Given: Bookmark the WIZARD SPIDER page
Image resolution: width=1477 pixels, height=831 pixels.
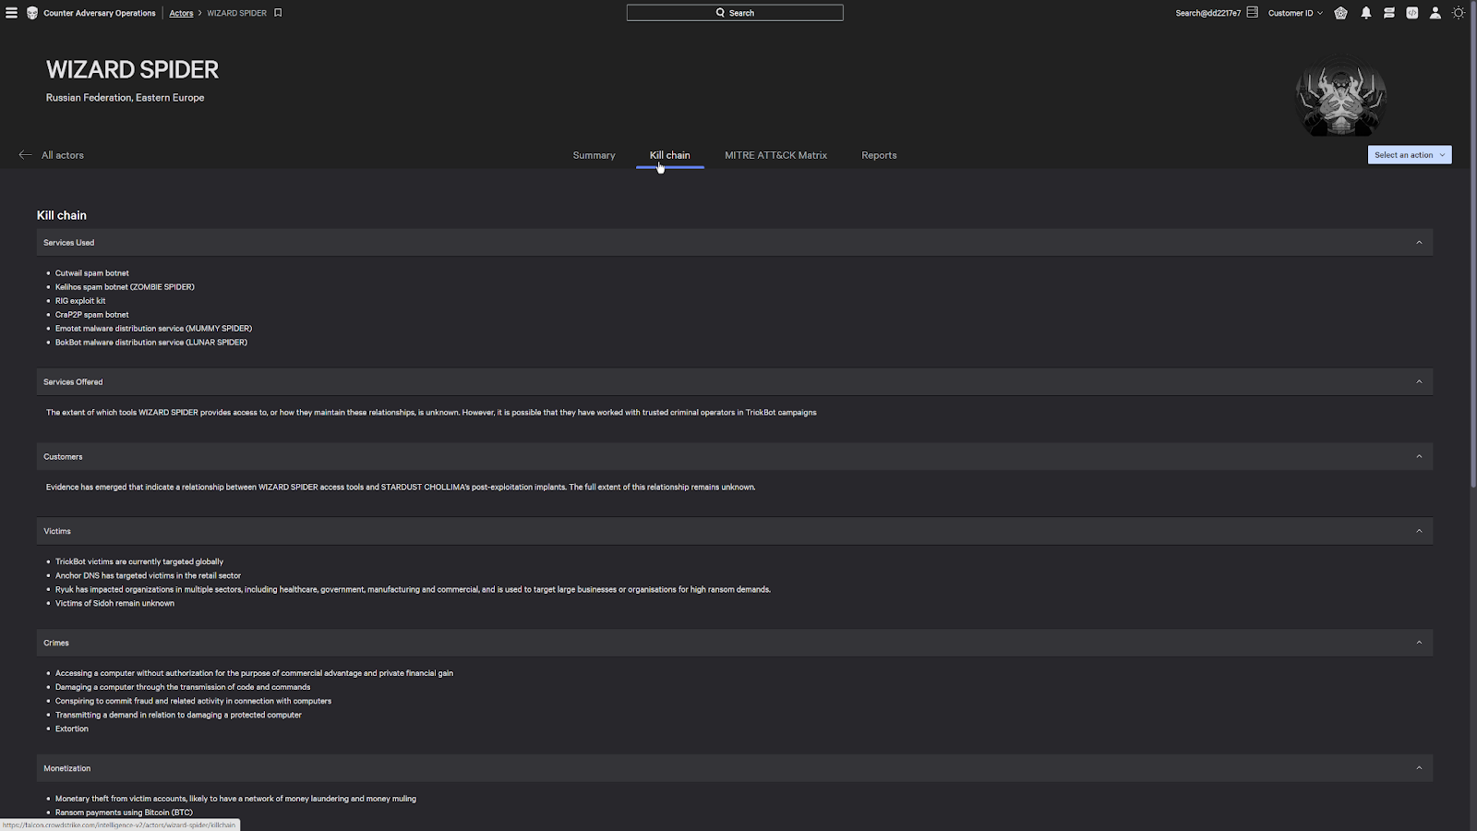Looking at the screenshot, I should pos(278,13).
